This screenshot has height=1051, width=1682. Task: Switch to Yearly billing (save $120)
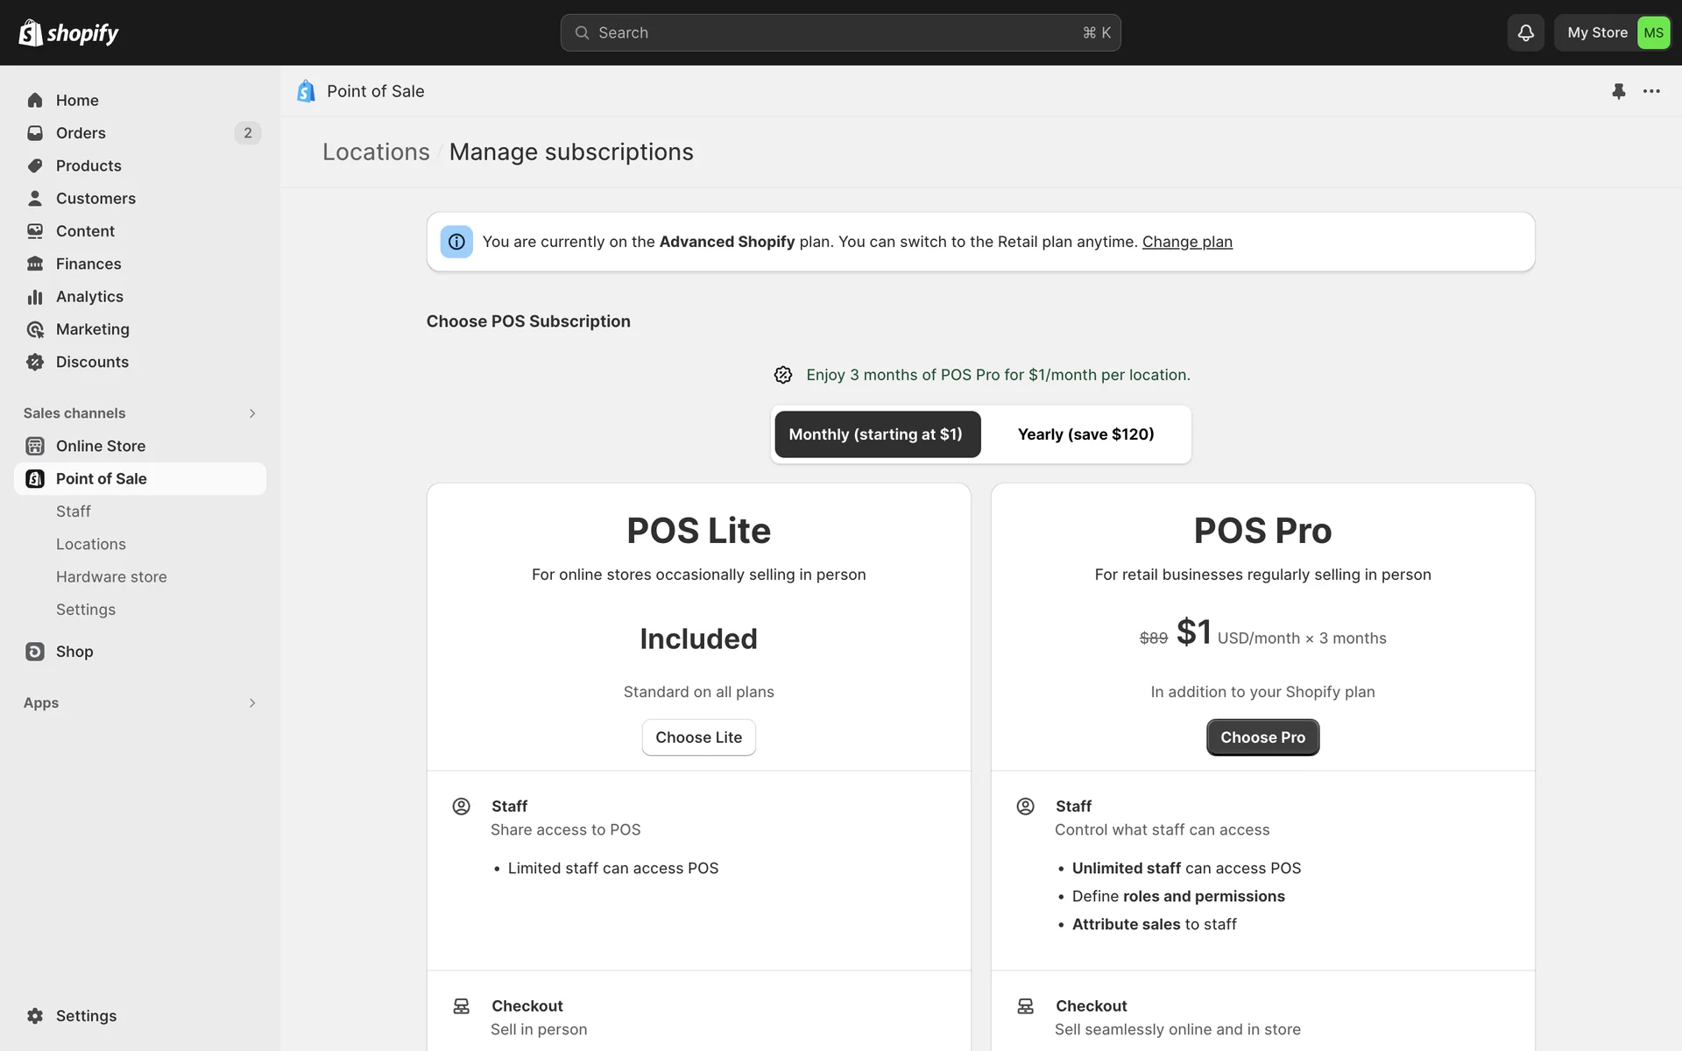1085,434
